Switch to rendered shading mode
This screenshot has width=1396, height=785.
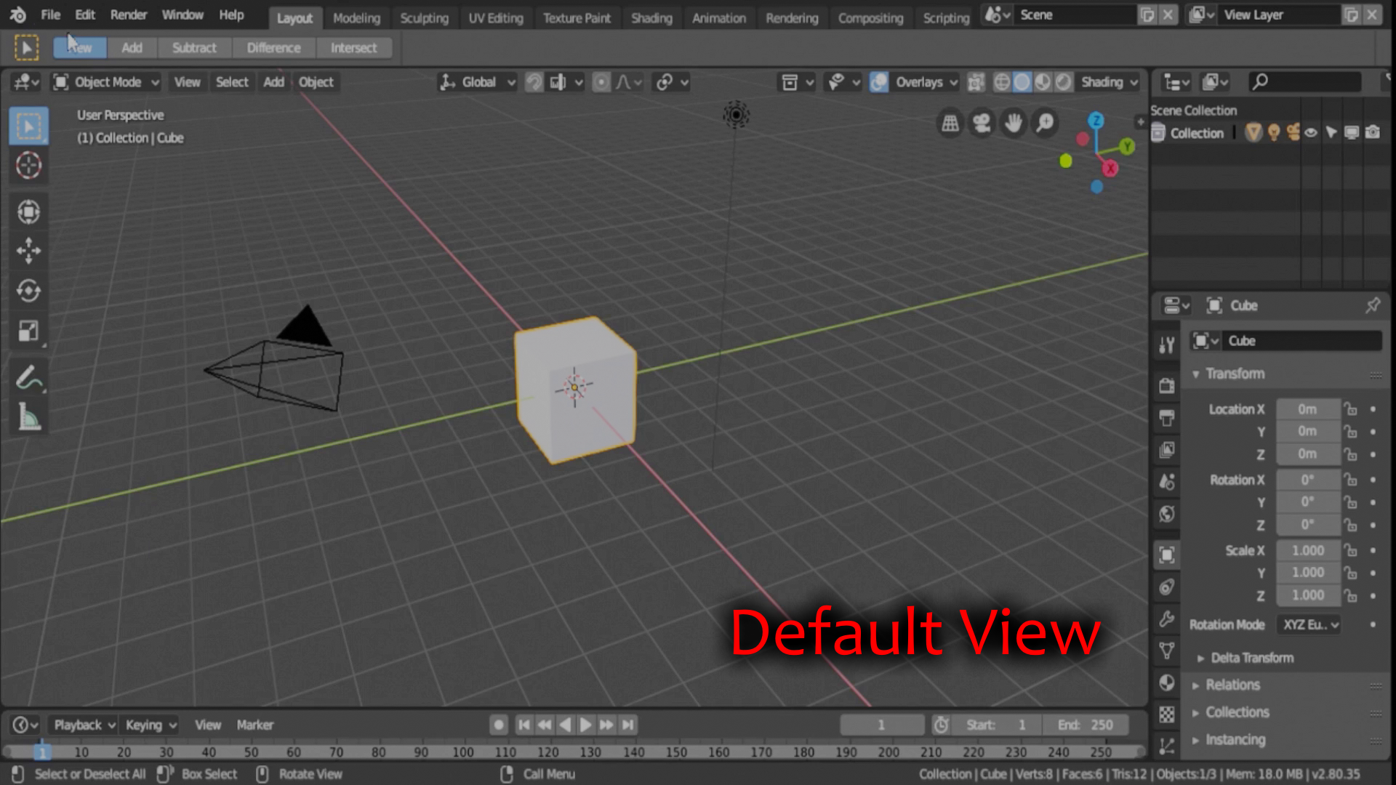pyautogui.click(x=1063, y=82)
